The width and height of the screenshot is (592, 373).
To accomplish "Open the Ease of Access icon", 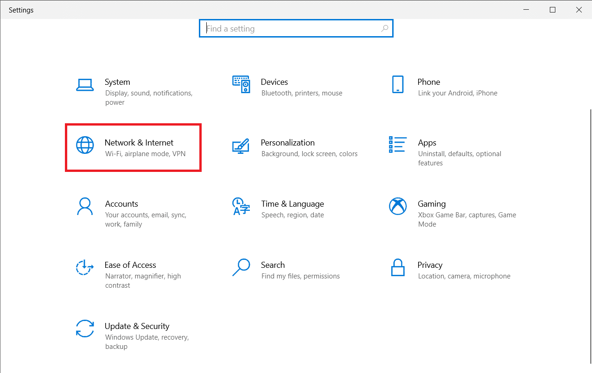I will (x=85, y=268).
